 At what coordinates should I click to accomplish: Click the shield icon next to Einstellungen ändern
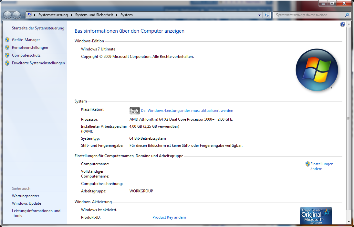point(307,164)
